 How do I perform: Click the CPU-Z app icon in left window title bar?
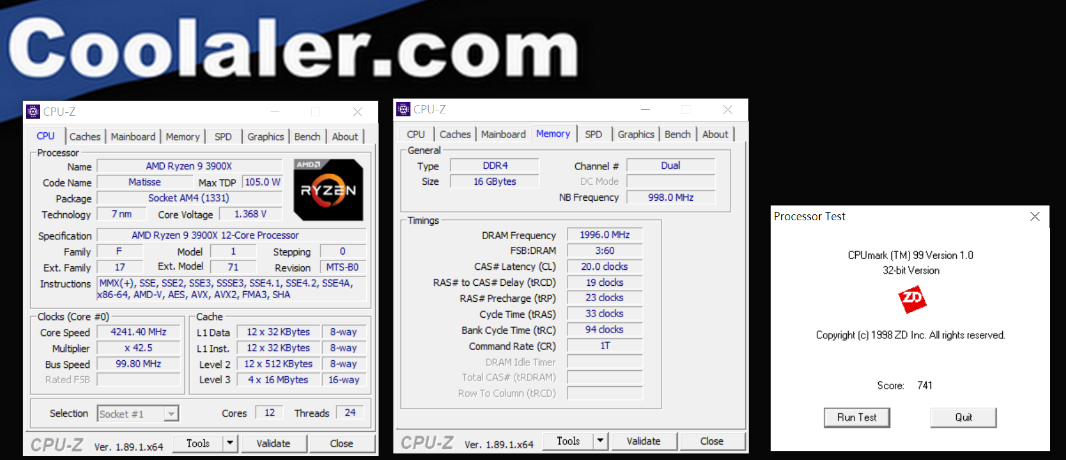(34, 112)
